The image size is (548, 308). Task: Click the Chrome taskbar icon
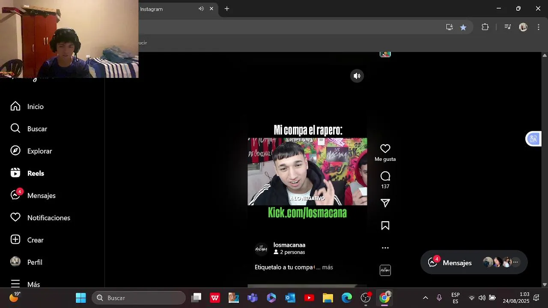(384, 298)
